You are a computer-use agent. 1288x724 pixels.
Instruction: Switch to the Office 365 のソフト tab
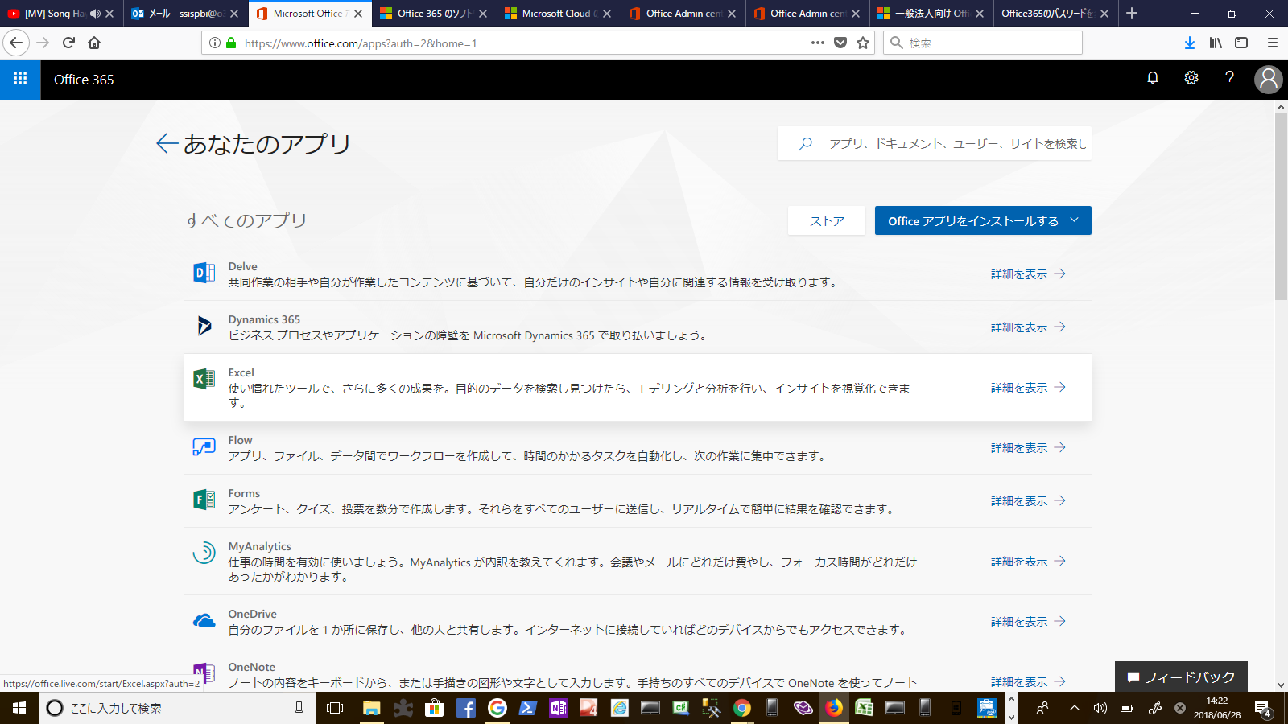(x=434, y=14)
